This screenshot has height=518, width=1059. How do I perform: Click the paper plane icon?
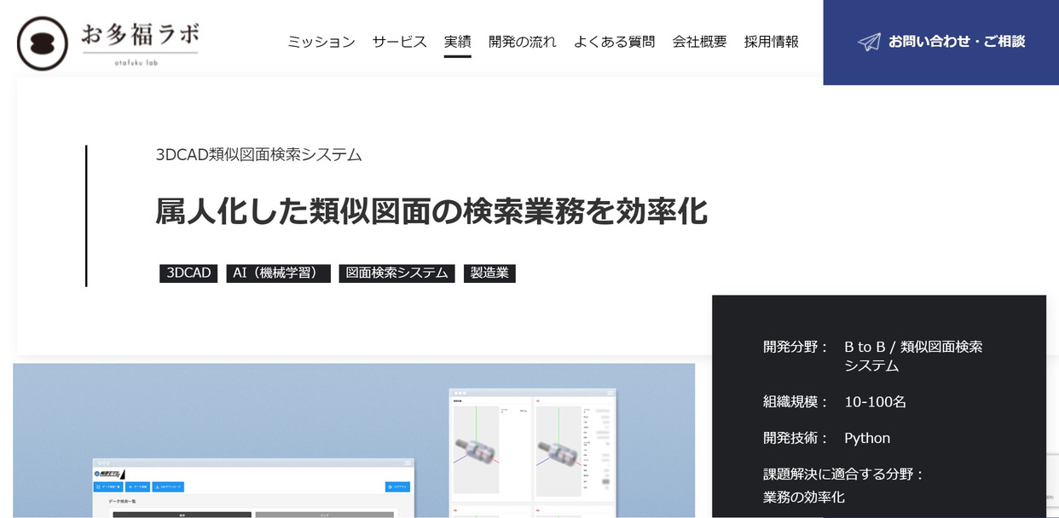tap(869, 42)
